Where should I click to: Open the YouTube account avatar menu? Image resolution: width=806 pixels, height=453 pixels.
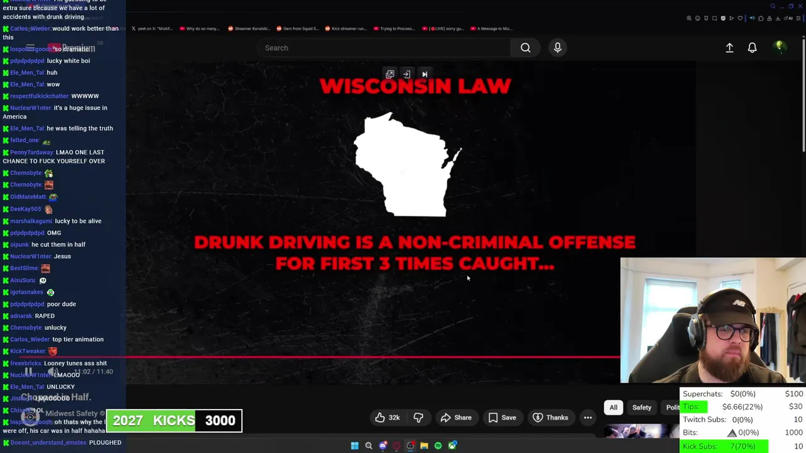coord(779,48)
